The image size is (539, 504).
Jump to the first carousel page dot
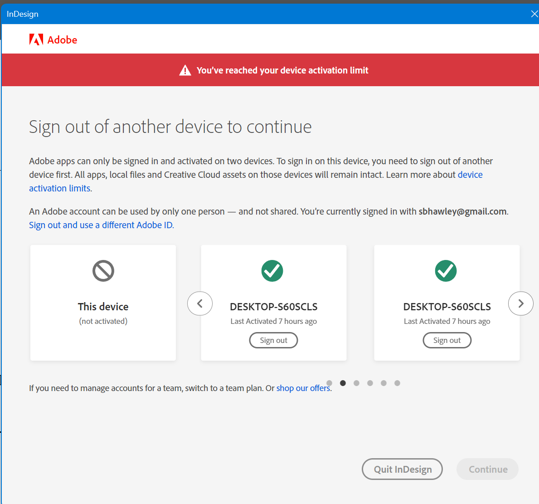330,383
